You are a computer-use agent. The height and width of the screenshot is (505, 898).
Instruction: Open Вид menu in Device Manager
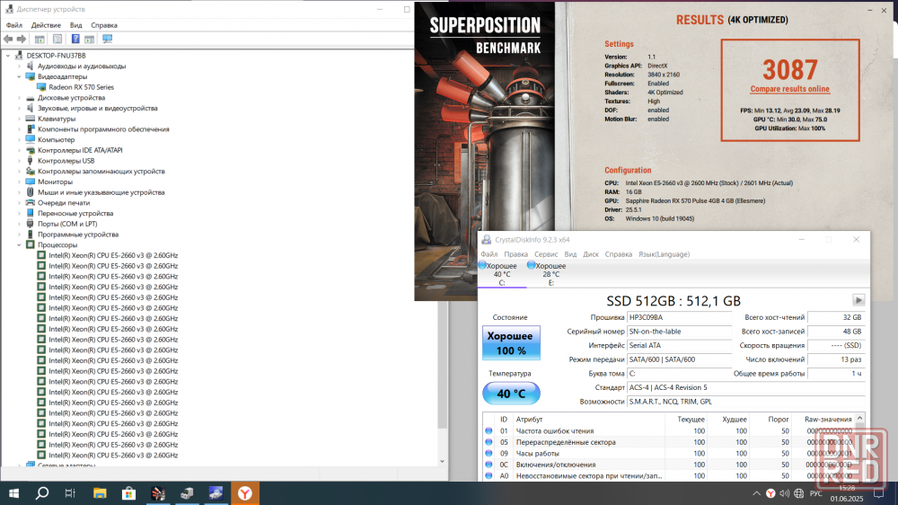click(x=75, y=25)
